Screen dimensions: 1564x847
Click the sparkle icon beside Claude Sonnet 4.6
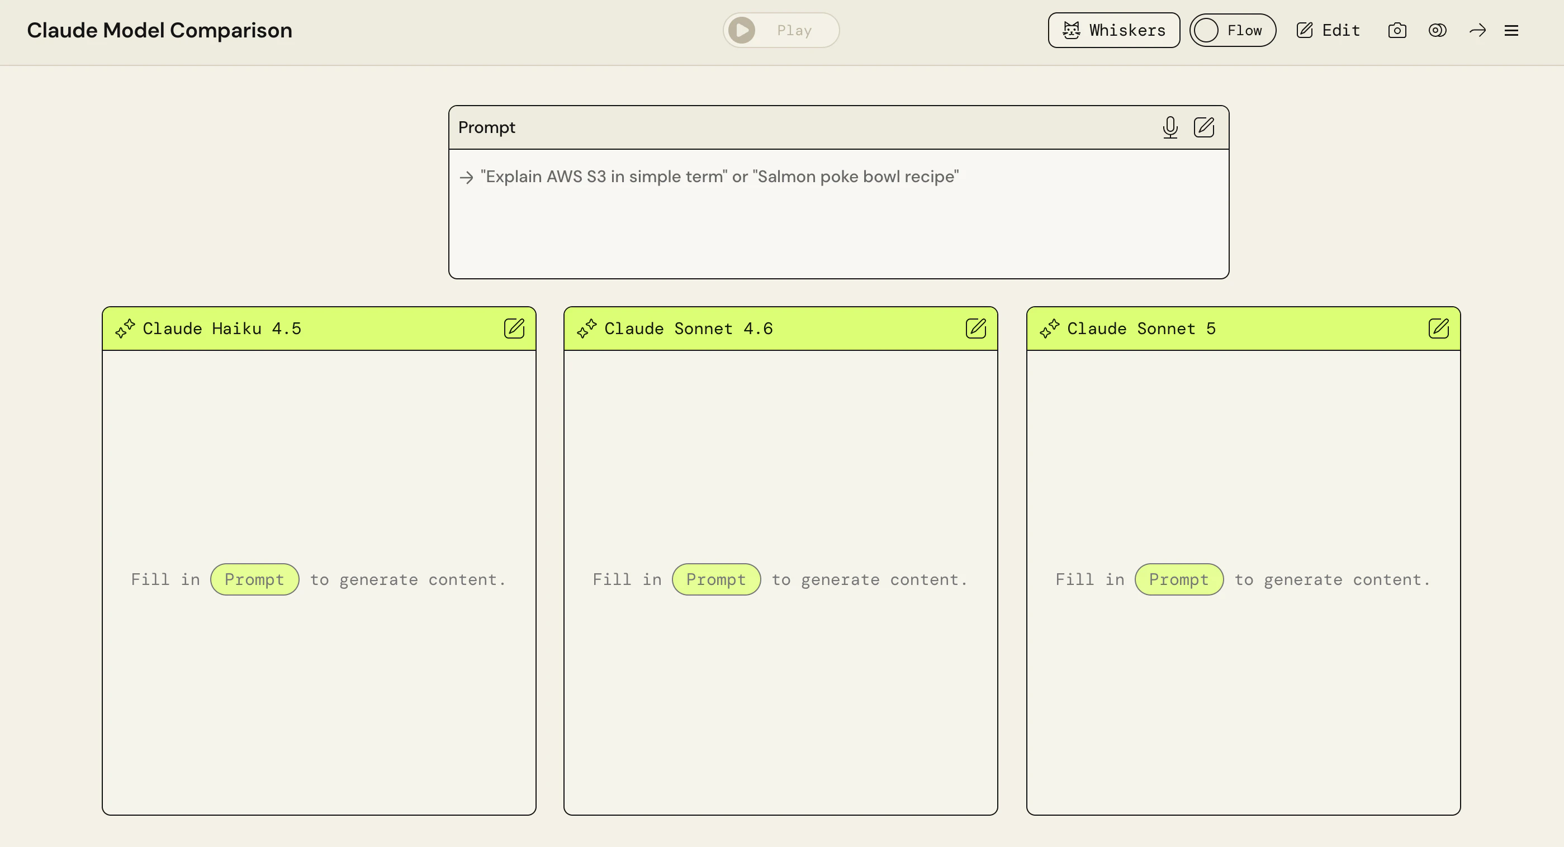586,329
